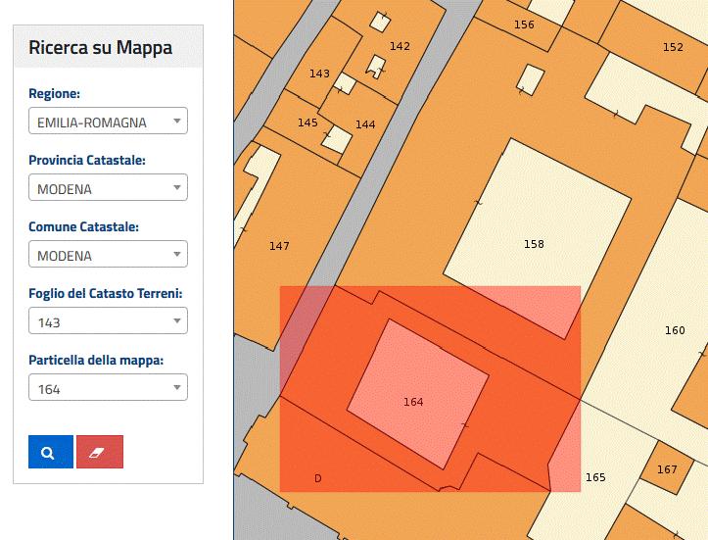This screenshot has height=540, width=708.
Task: Click parcel label 156 on the map
Action: point(524,25)
